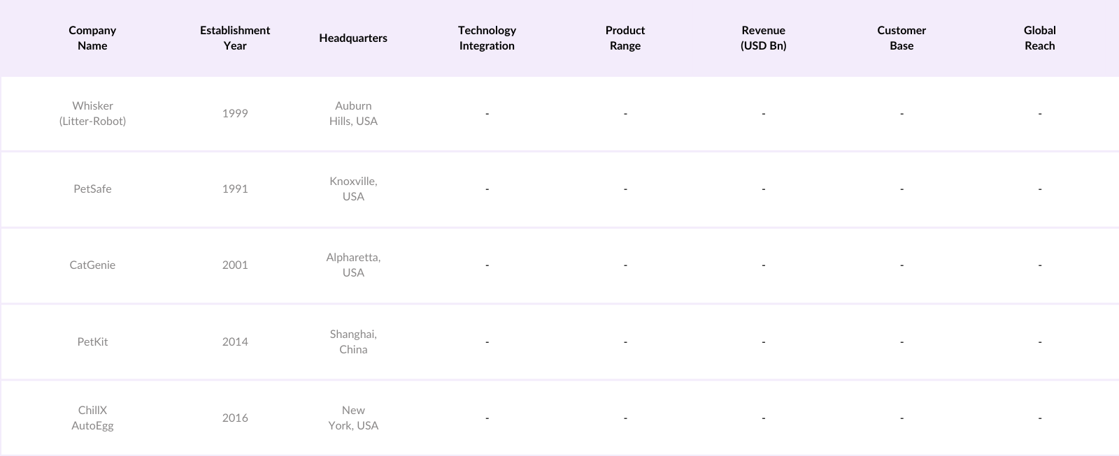Click the PetSafe company name cell
The width and height of the screenshot is (1119, 456).
pyautogui.click(x=92, y=189)
